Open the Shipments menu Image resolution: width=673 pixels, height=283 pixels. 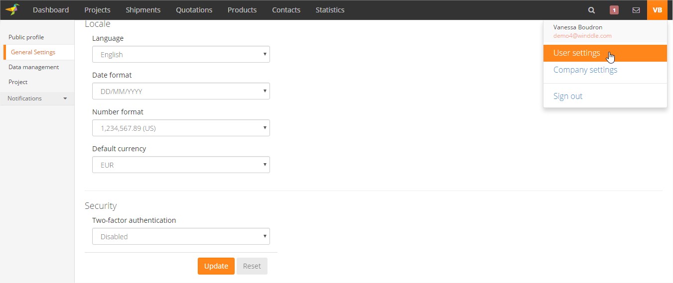(143, 10)
